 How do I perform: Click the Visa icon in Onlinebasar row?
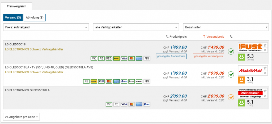[x=124, y=104]
